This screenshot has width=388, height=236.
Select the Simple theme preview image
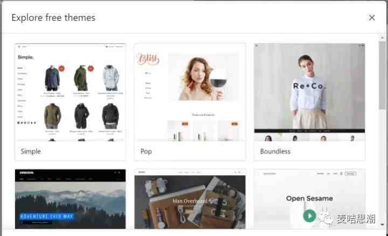tap(70, 92)
